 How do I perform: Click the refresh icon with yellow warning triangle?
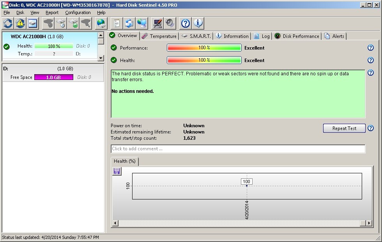[20, 23]
